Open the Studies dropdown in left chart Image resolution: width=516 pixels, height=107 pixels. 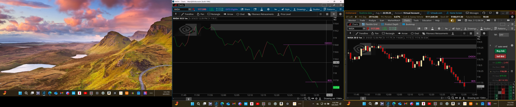coord(315,9)
